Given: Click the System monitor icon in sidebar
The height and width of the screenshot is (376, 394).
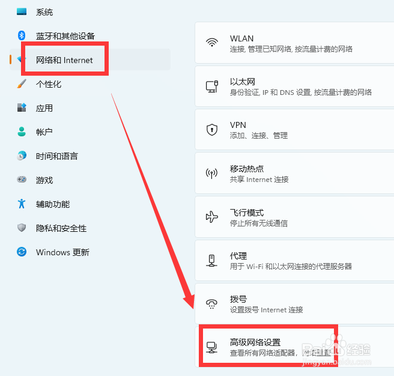Looking at the screenshot, I should [22, 12].
